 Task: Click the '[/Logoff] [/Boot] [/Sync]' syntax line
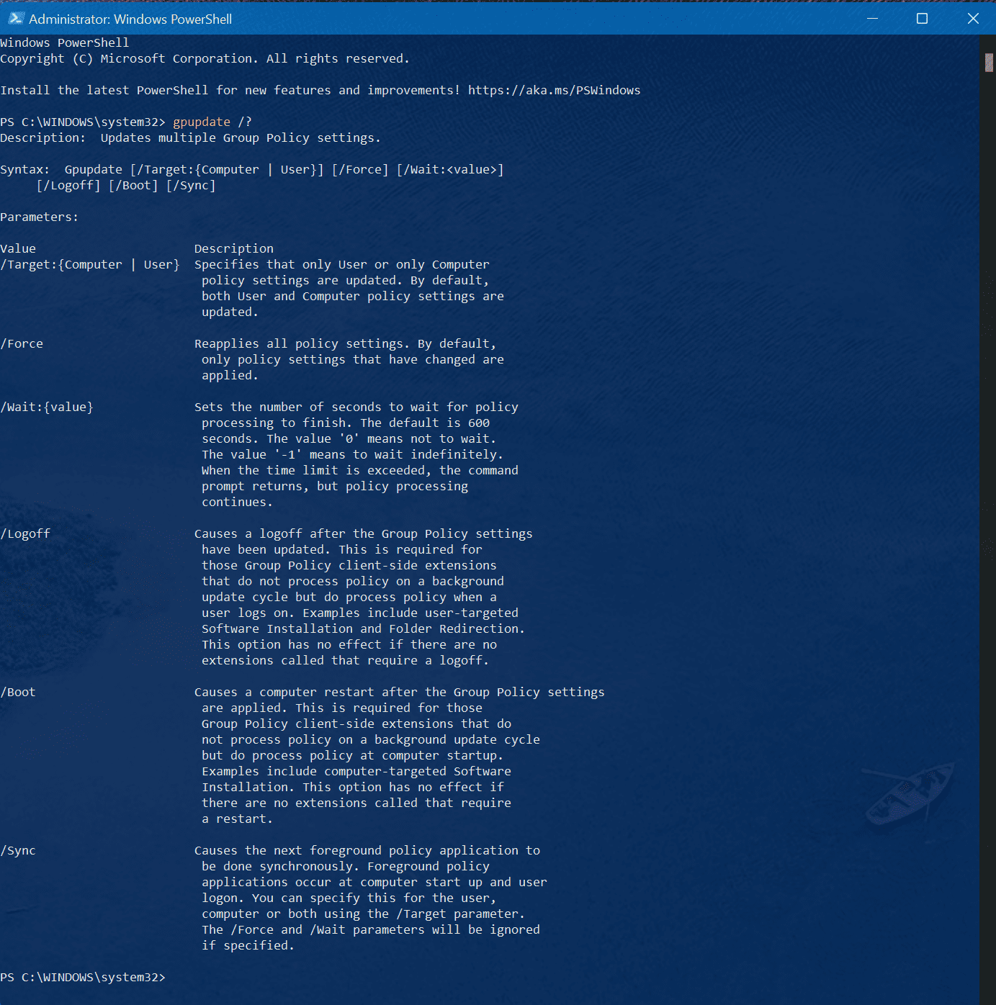coord(126,185)
